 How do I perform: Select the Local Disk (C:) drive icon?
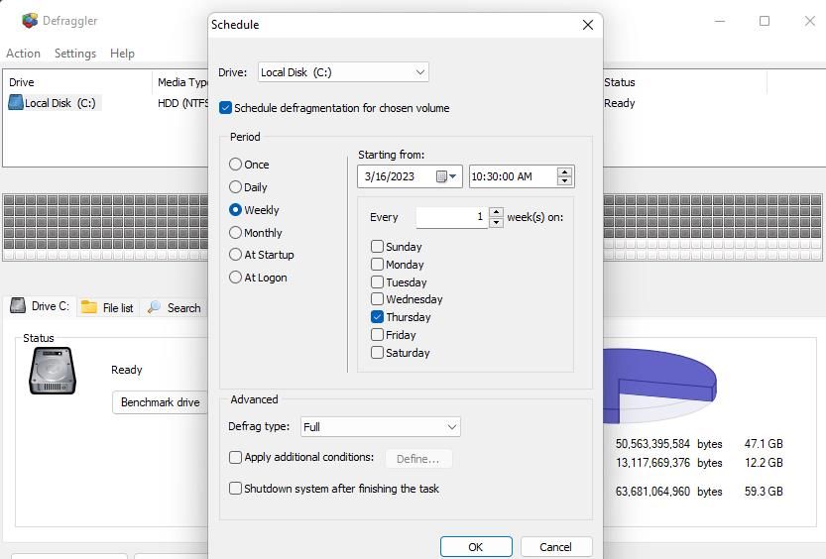[16, 103]
